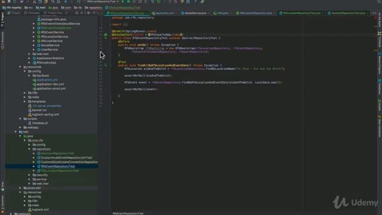The width and height of the screenshot is (382, 215).
Task: Close the RfbEventRepositoryTest.java editor tab
Action: coord(147,13)
